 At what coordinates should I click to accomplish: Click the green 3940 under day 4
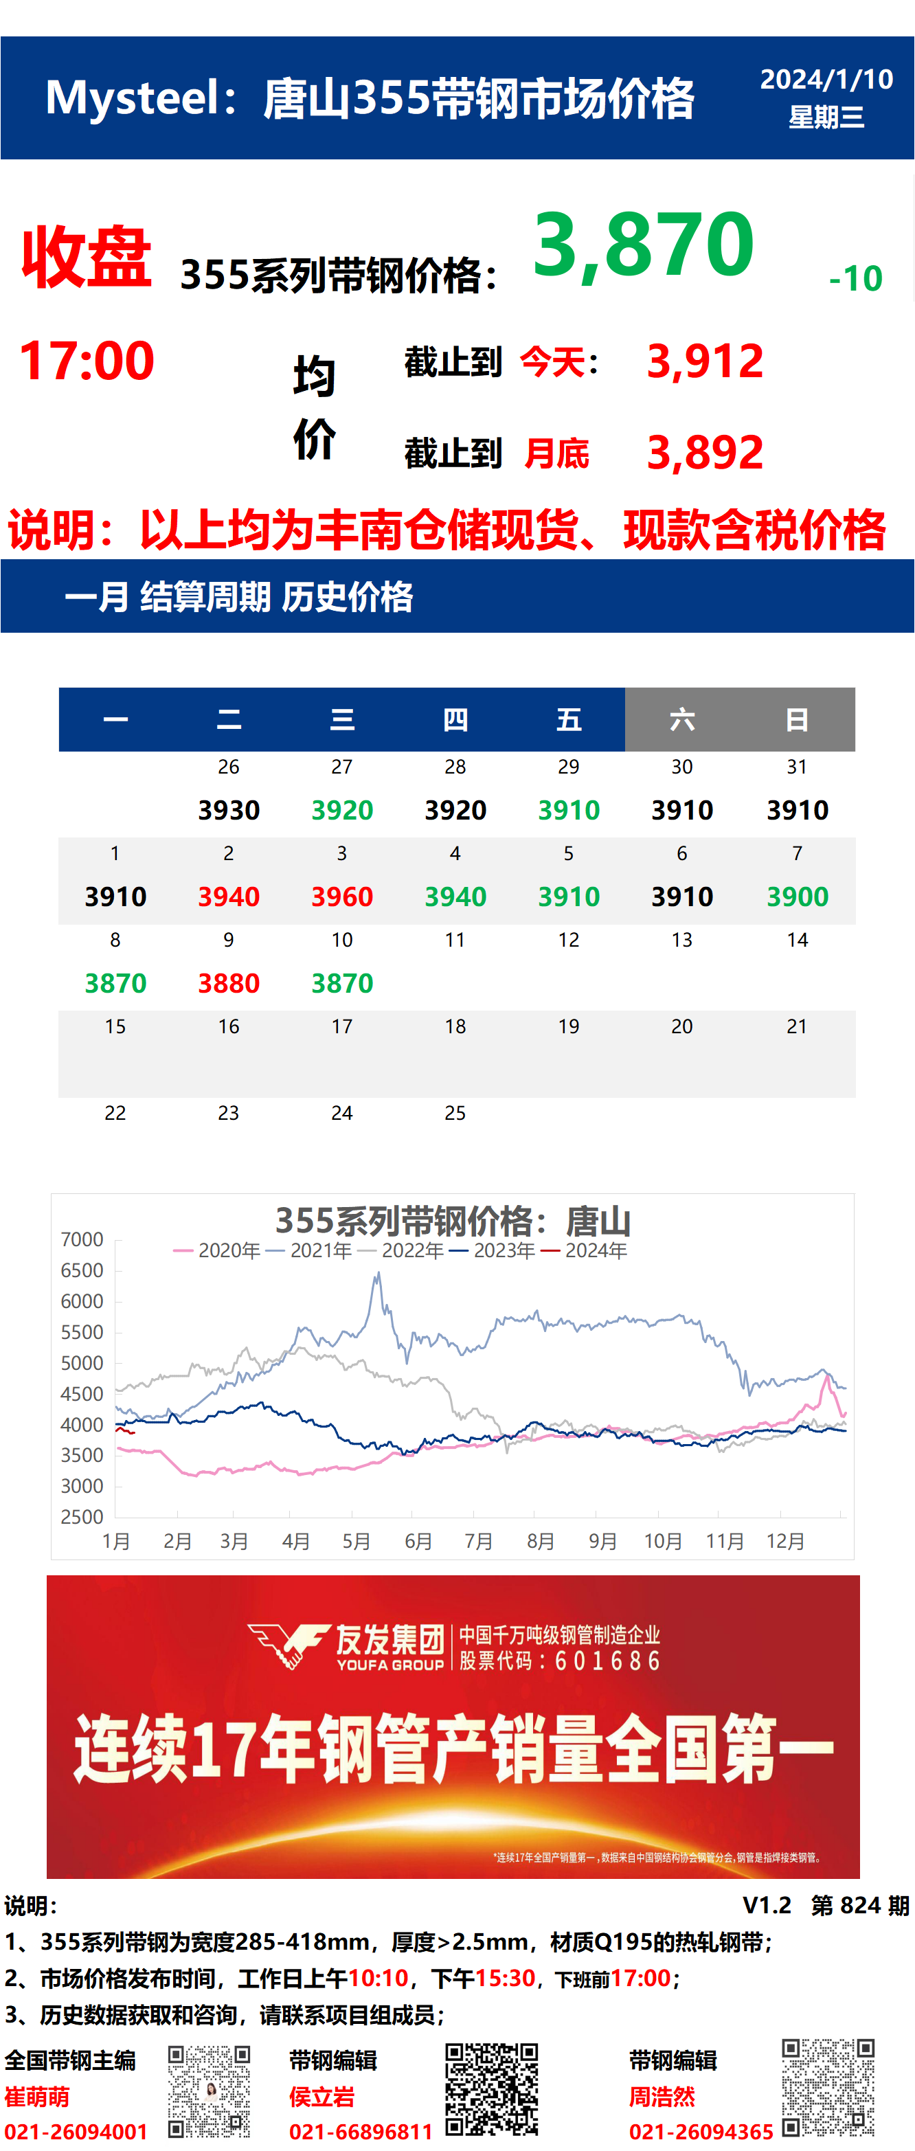click(x=455, y=897)
